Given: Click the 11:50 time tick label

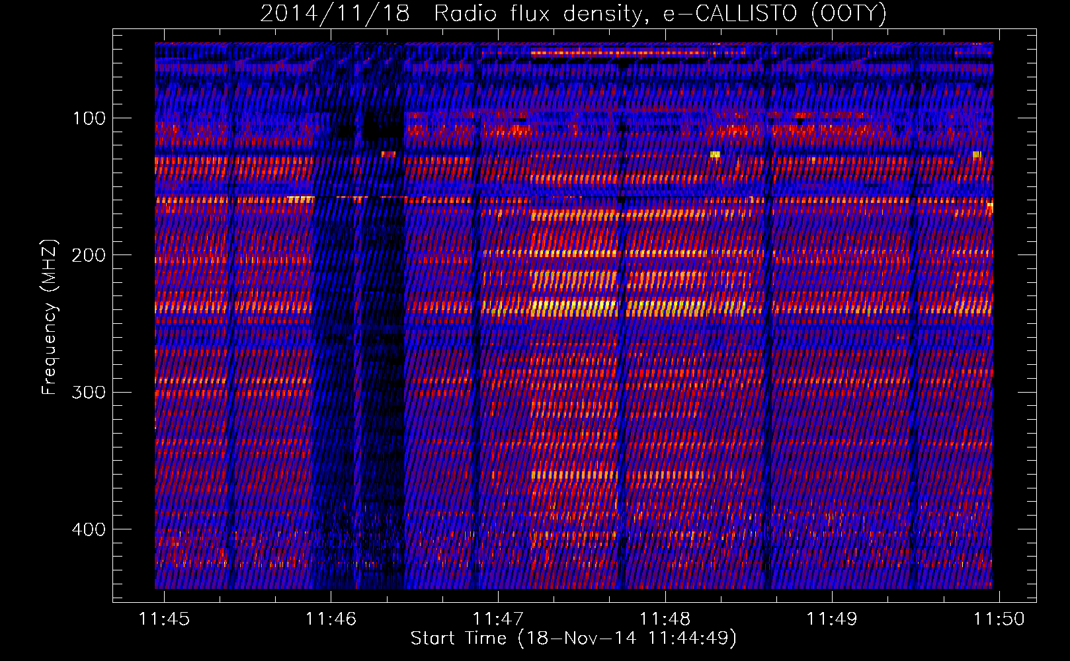Looking at the screenshot, I should click(x=999, y=619).
